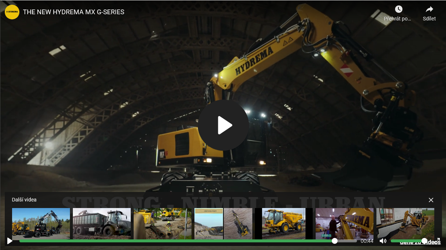Open the suggested video with yellow and black excavators
Viewport: 446px width, 250px height.
pyautogui.click(x=41, y=224)
